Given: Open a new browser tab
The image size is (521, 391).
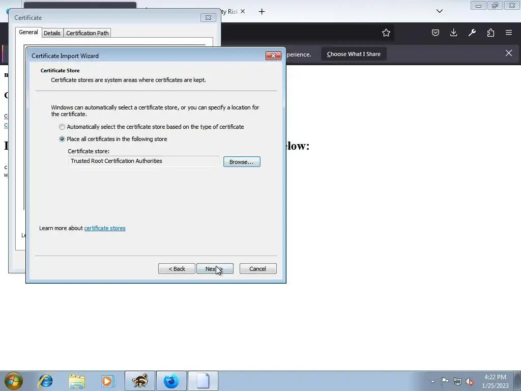Looking at the screenshot, I should coord(262,12).
